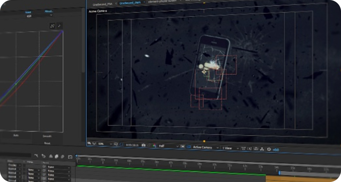Click the composition mini-flowchart icon in timeline
Screen dimensions: 341x182
coord(36,155)
